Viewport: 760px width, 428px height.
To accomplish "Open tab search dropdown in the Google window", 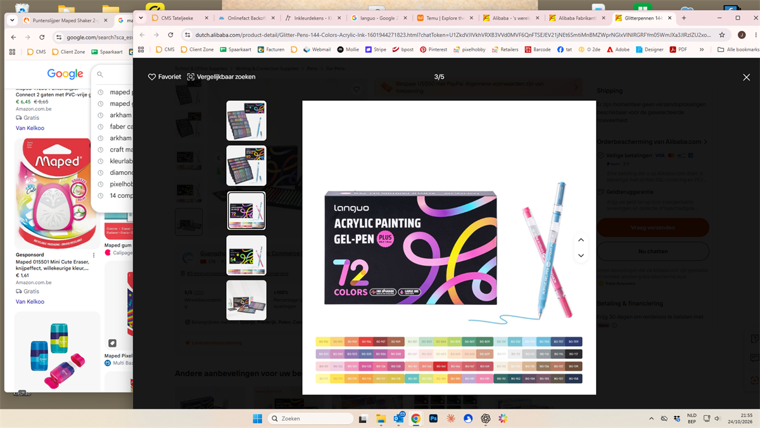I will 12,20.
